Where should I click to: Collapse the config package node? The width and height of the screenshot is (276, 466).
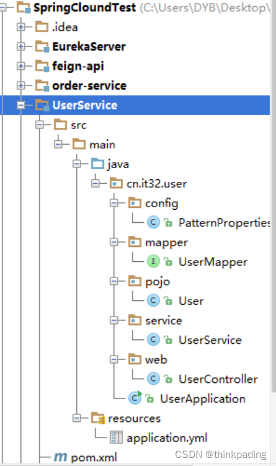coord(114,203)
